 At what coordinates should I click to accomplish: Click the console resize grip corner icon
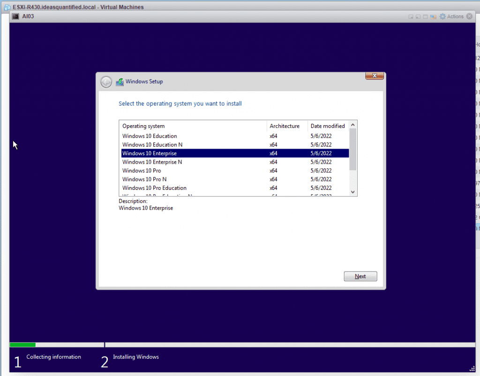(472, 368)
